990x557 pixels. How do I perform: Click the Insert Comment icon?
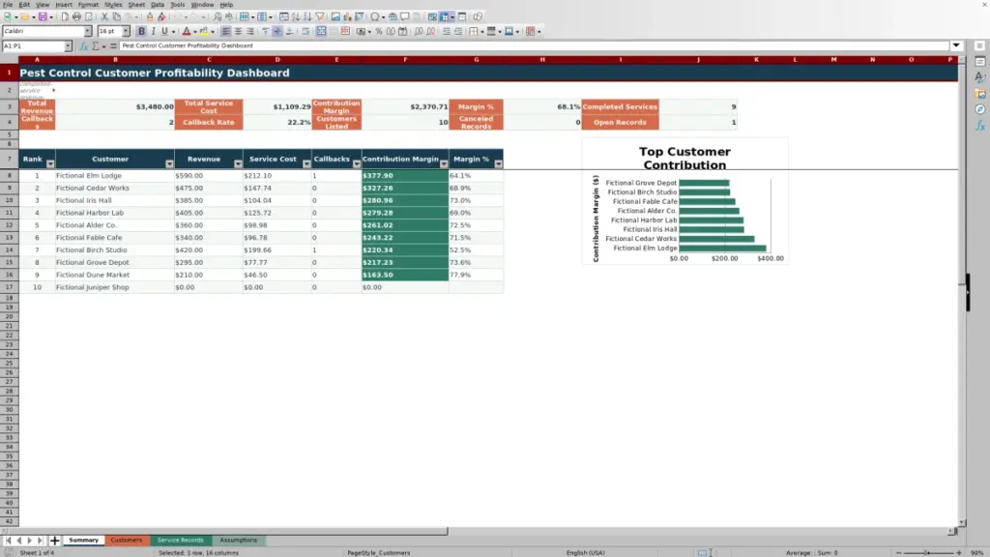(x=405, y=16)
